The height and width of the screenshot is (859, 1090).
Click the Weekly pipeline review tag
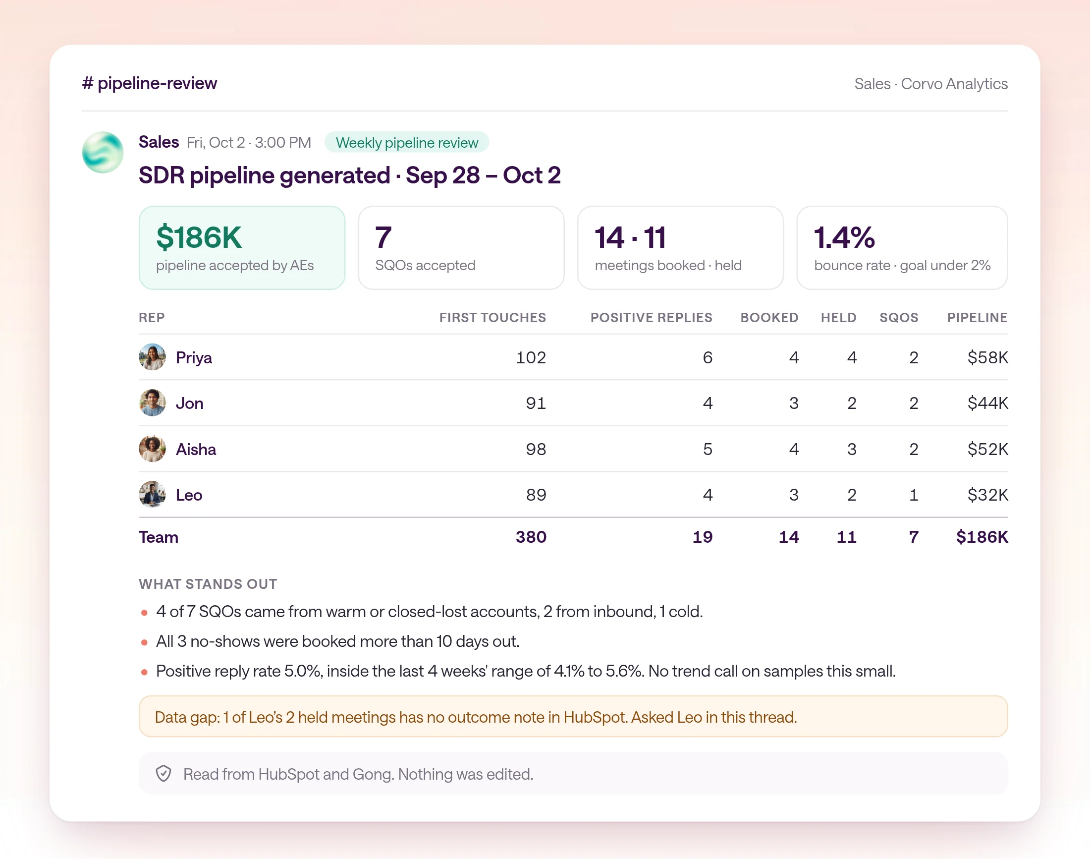[406, 142]
